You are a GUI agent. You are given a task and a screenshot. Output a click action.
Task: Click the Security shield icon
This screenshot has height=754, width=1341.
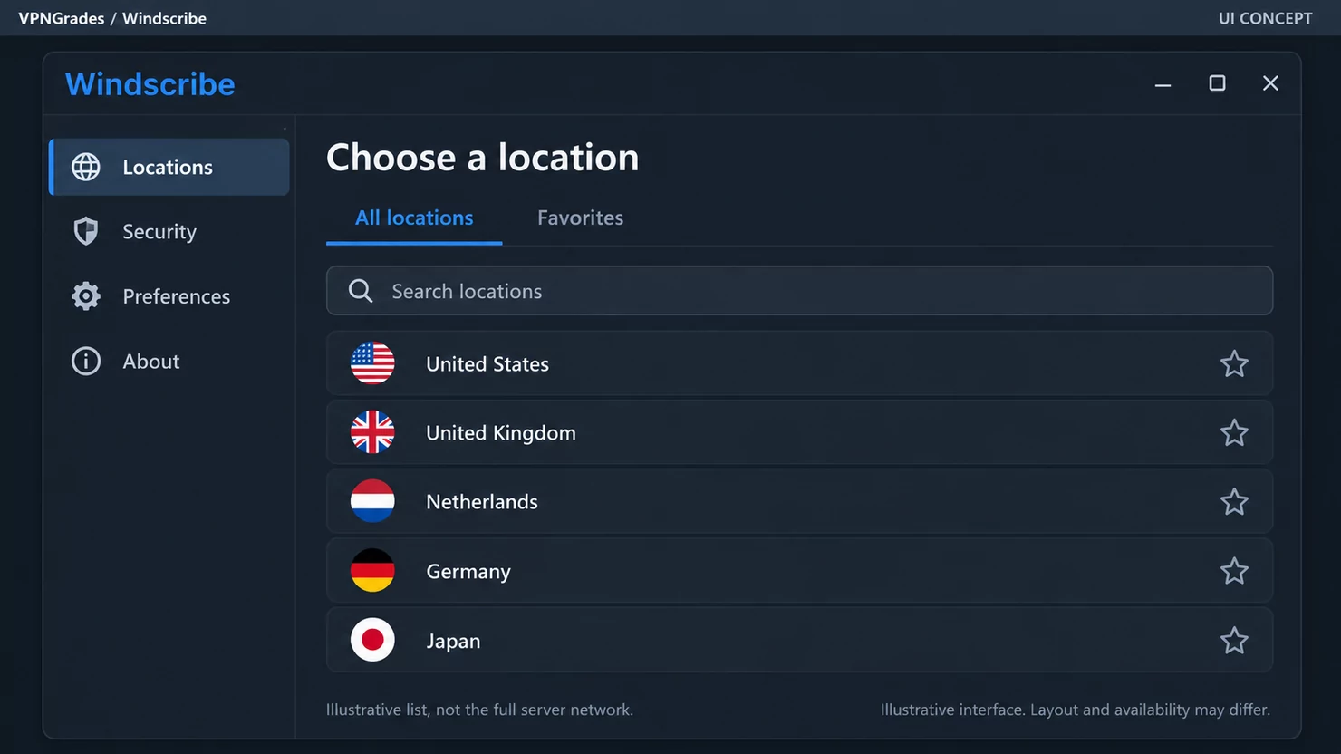coord(86,231)
